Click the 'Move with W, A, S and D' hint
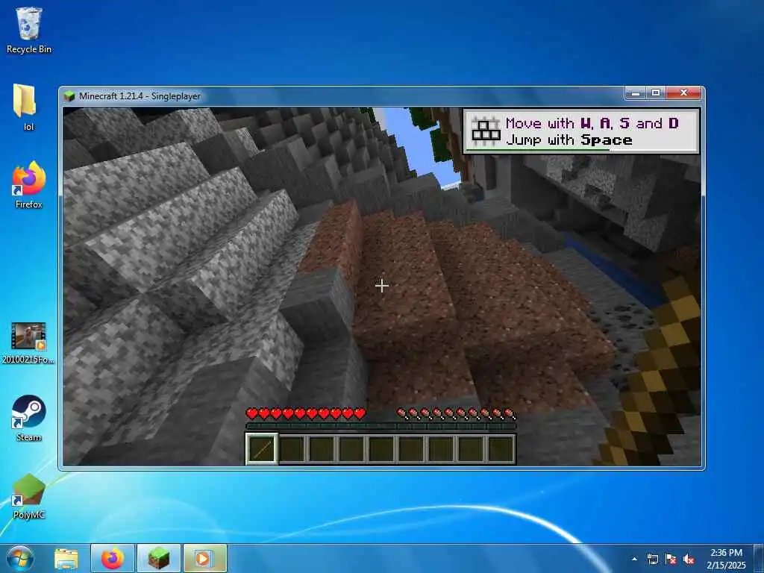 click(592, 123)
